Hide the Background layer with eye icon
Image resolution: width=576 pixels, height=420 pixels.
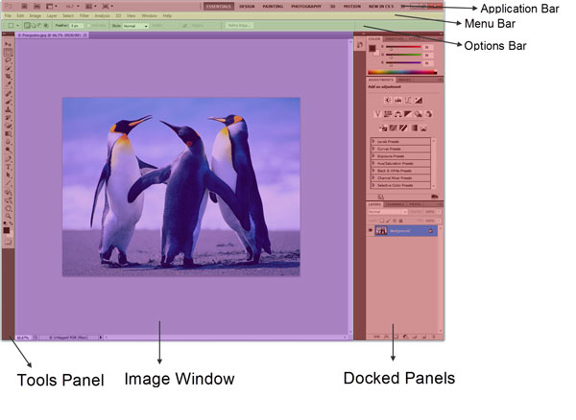click(372, 231)
